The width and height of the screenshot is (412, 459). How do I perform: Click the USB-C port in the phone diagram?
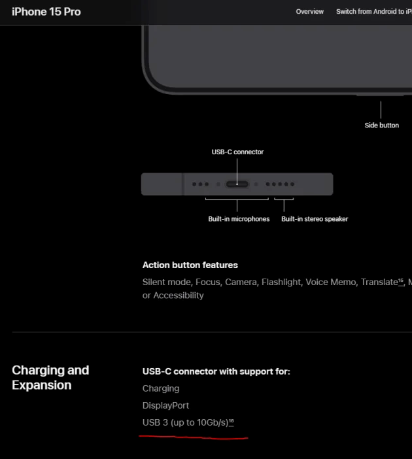[237, 184]
